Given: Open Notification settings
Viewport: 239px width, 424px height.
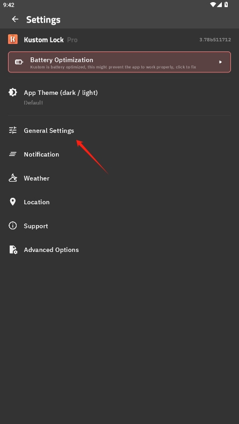Looking at the screenshot, I should pyautogui.click(x=119, y=154).
